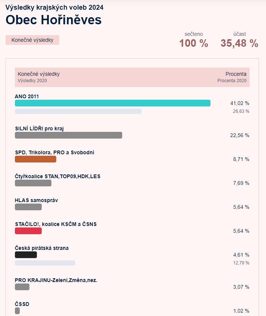Click the Obec Hořiněves page heading
266x316 pixels.
coord(54,20)
